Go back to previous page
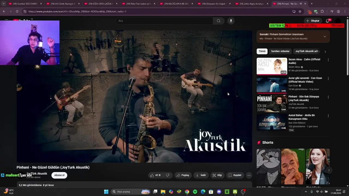349x196 pixels. coord(4,11)
